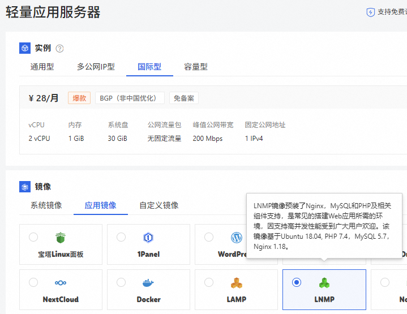
Task: Click the LNMP镜像 description tooltip
Action: [x=324, y=226]
